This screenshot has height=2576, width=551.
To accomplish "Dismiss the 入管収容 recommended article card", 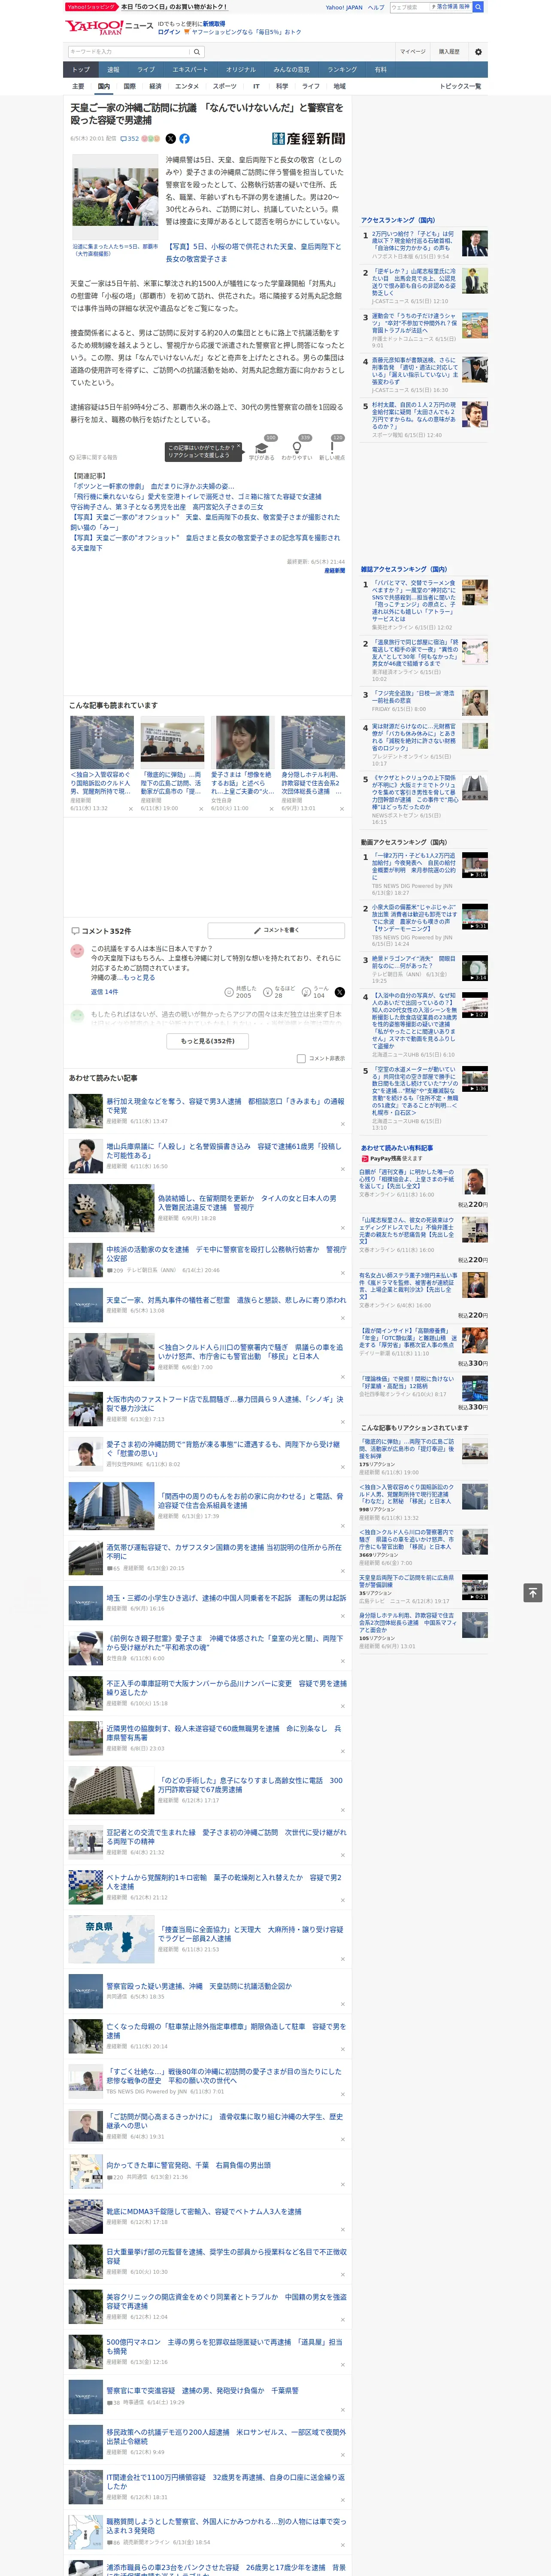I will (130, 809).
